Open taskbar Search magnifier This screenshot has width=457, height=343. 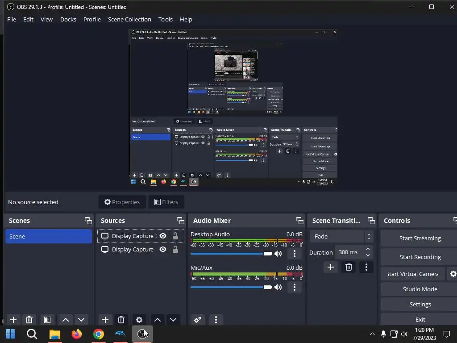pyautogui.click(x=32, y=334)
